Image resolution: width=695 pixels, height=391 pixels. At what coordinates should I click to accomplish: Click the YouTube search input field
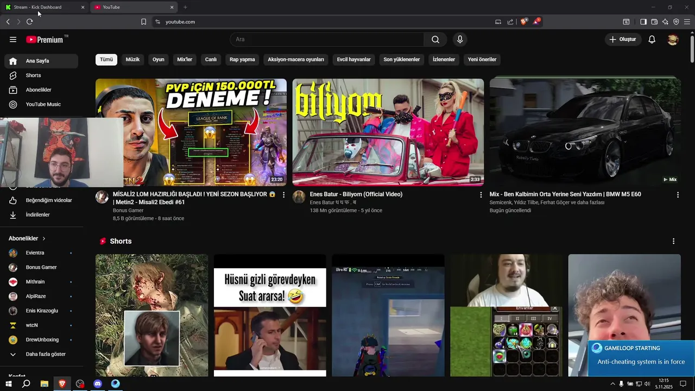click(327, 39)
